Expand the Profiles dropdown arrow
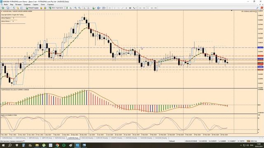Screen dimensions: 264x148 click(10, 8)
